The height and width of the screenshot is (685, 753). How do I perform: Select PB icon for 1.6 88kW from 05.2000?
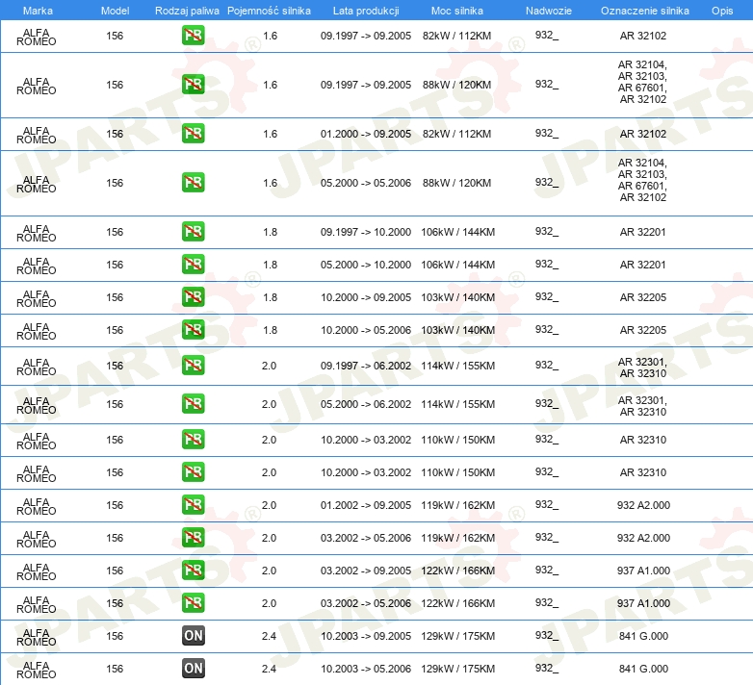click(194, 183)
